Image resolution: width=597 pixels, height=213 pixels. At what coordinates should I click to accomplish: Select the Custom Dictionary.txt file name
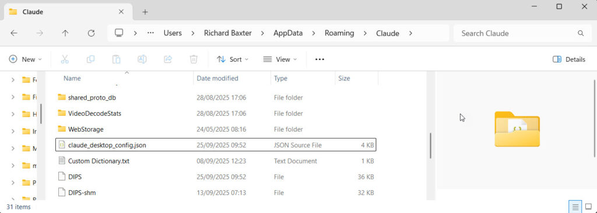coord(99,161)
